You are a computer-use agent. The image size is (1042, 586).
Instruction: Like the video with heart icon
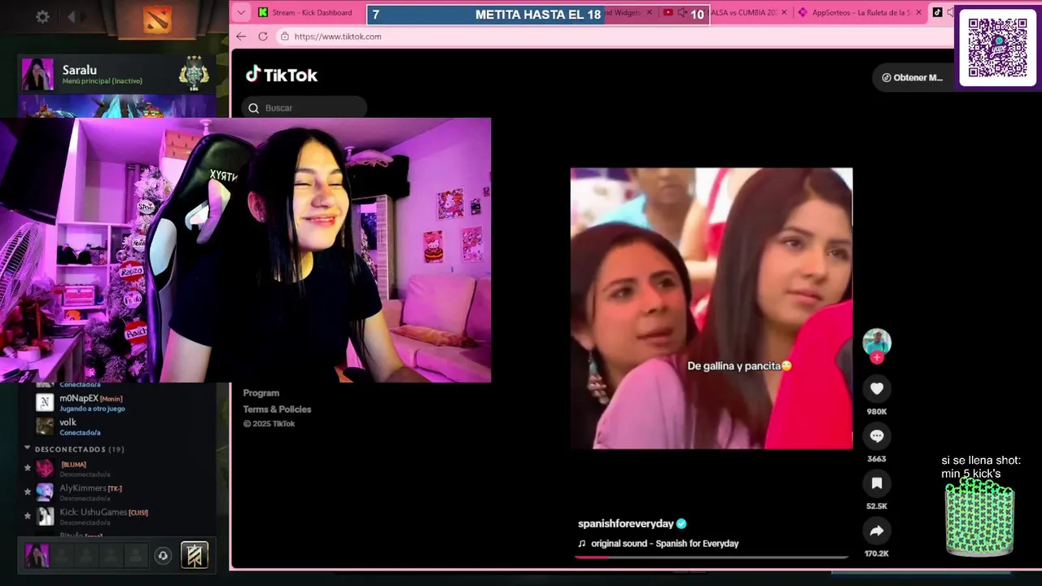[877, 389]
